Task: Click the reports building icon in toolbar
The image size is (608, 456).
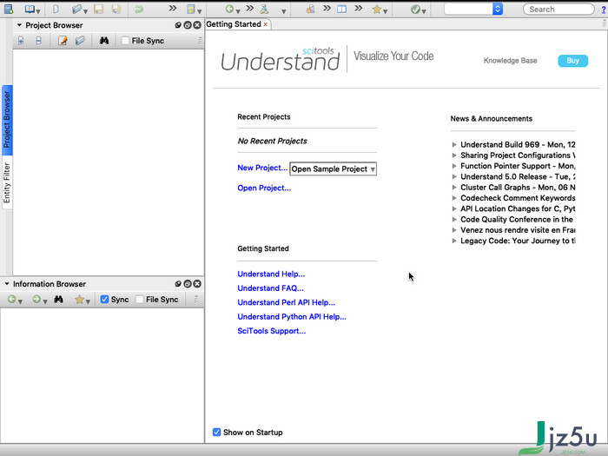Action: coord(310,9)
